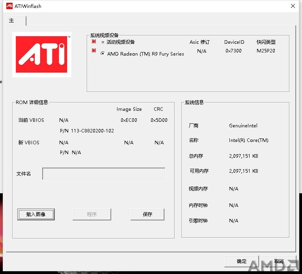Click the 新 VBIOS label
This screenshot has width=302, height=274.
[x=29, y=142]
